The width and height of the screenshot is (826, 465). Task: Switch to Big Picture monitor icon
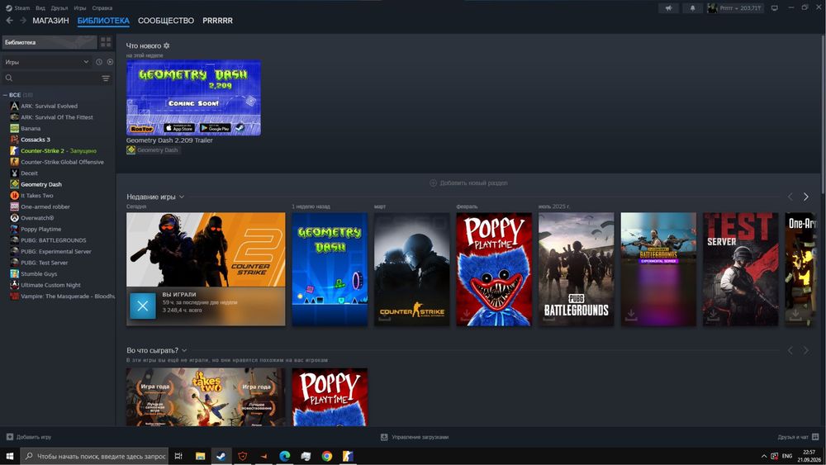coord(775,8)
